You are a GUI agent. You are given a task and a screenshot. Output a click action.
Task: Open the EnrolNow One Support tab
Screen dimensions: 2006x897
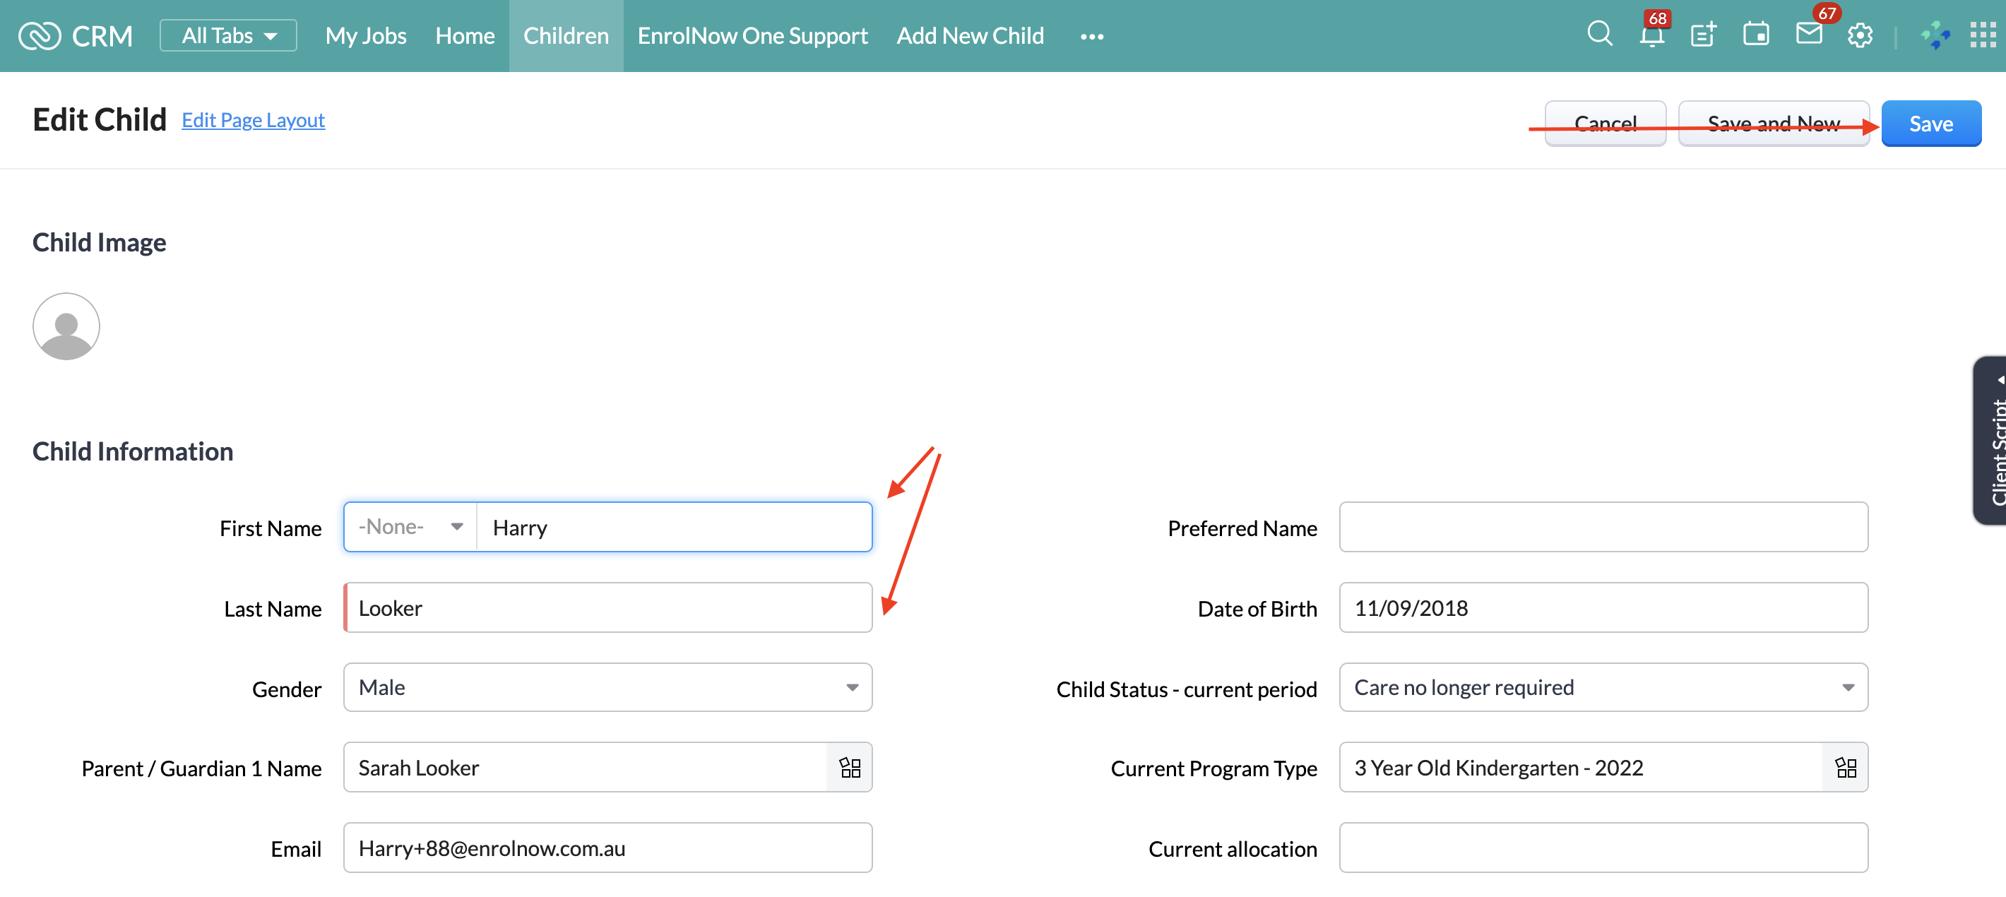coord(752,36)
